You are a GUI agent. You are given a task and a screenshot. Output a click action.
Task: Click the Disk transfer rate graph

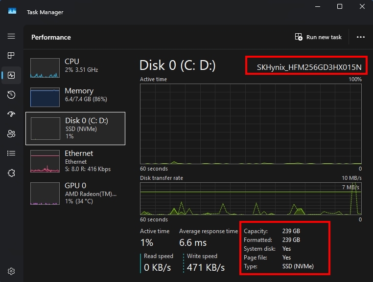[x=251, y=198]
